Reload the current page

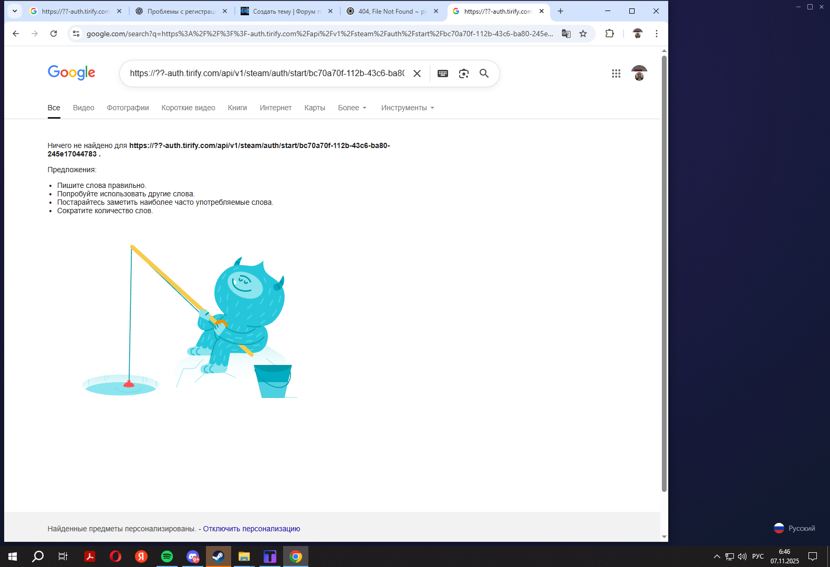(x=54, y=34)
